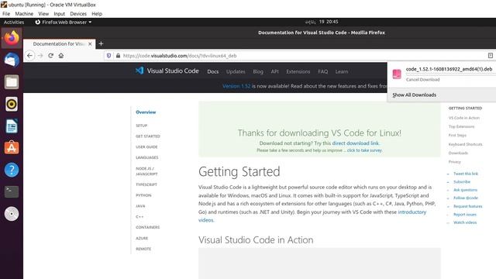Cancel the deb file download

tap(422, 79)
